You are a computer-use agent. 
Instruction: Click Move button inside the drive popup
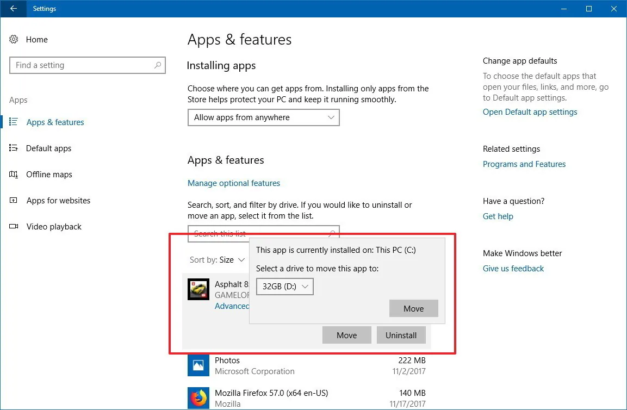(x=413, y=308)
